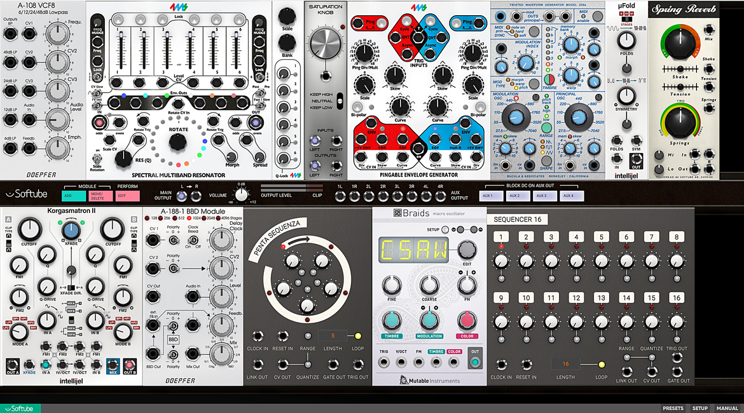Open the SETUP menu
The image size is (744, 413).
[x=700, y=409]
